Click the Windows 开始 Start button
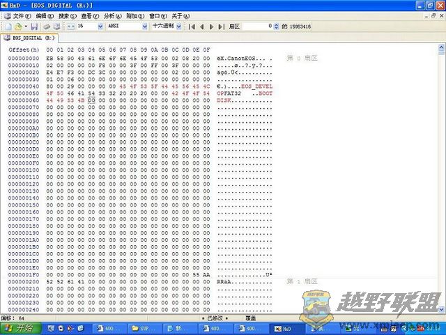The height and width of the screenshot is (335, 446). pyautogui.click(x=20, y=328)
